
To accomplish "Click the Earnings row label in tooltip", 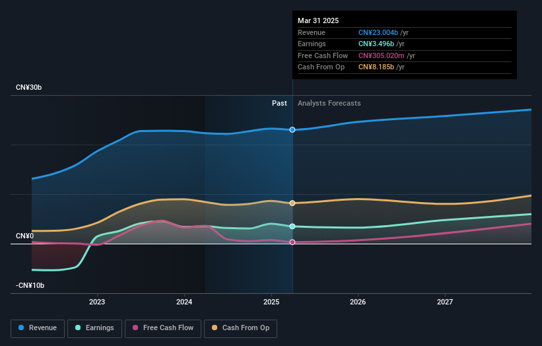I will 312,44.
